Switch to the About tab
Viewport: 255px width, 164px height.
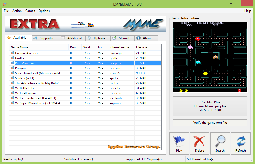pyautogui.click(x=146, y=38)
